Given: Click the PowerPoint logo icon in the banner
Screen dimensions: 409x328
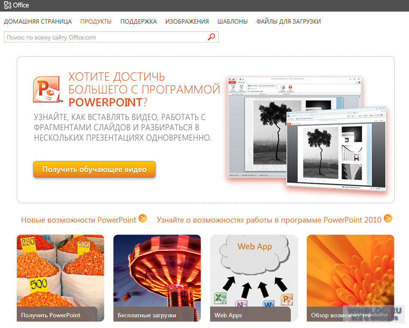Looking at the screenshot, I should 47,89.
